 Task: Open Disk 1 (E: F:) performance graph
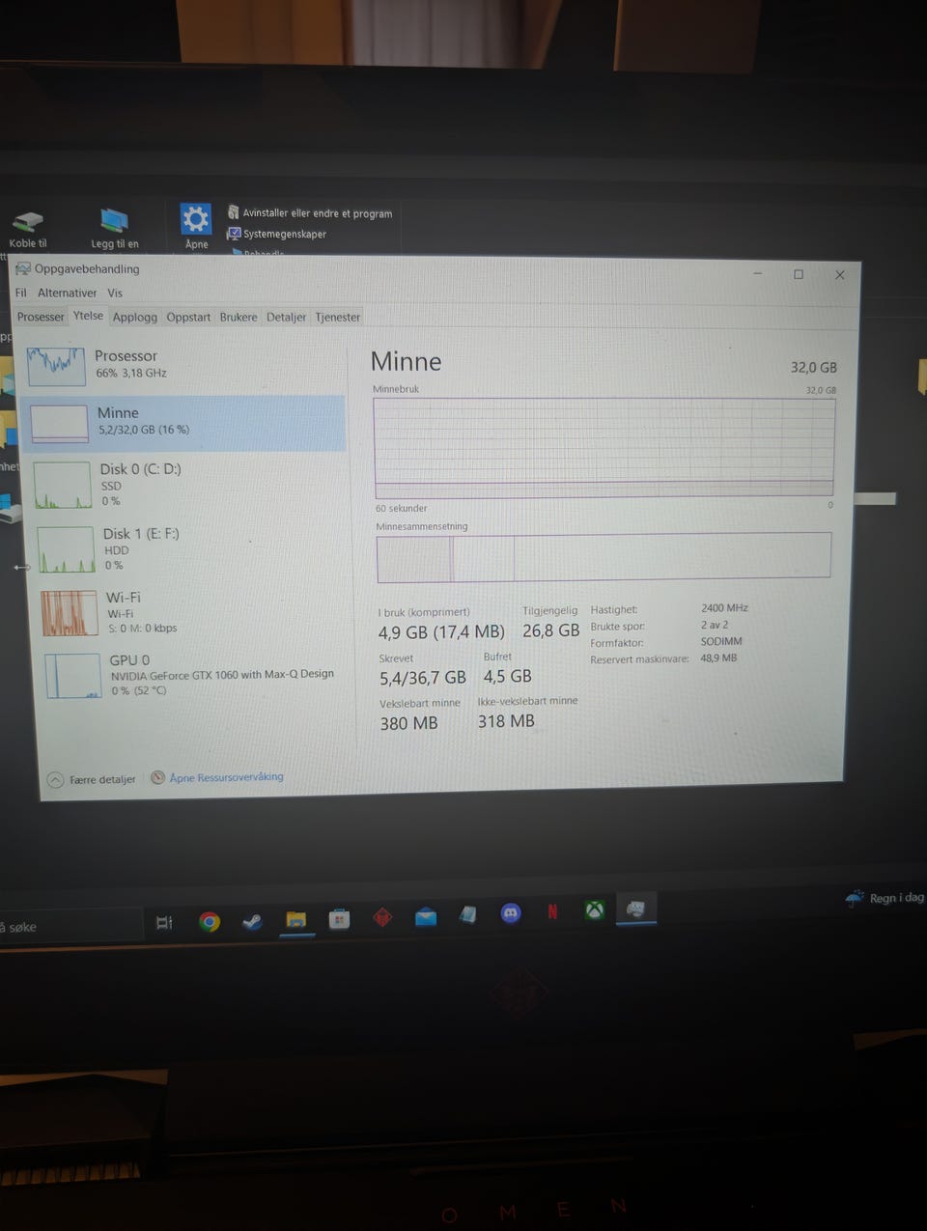(x=188, y=549)
